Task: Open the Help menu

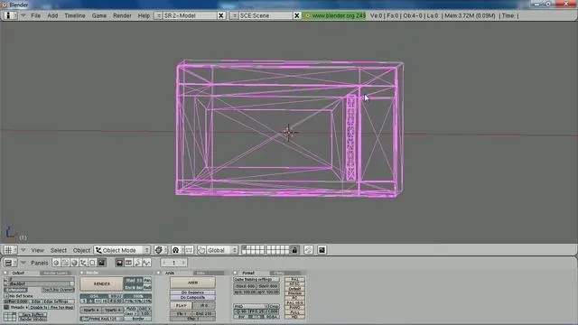Action: (144, 15)
